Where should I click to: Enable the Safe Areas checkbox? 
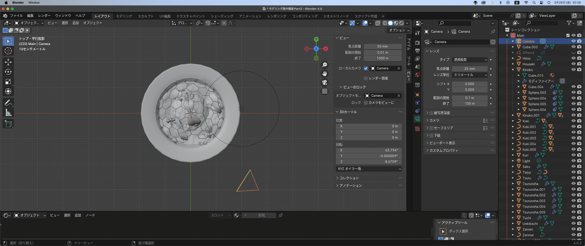(x=431, y=127)
